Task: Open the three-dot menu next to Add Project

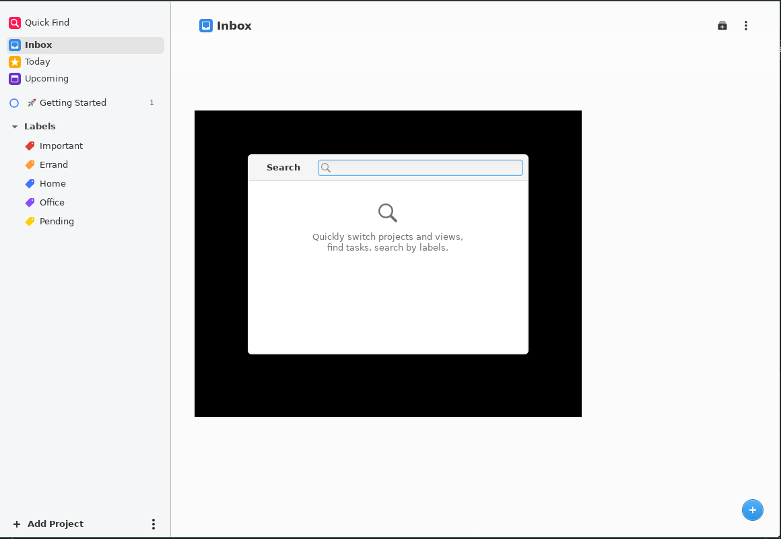Action: point(153,524)
